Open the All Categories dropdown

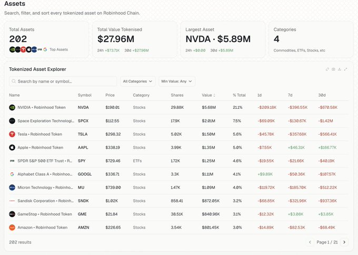click(138, 81)
